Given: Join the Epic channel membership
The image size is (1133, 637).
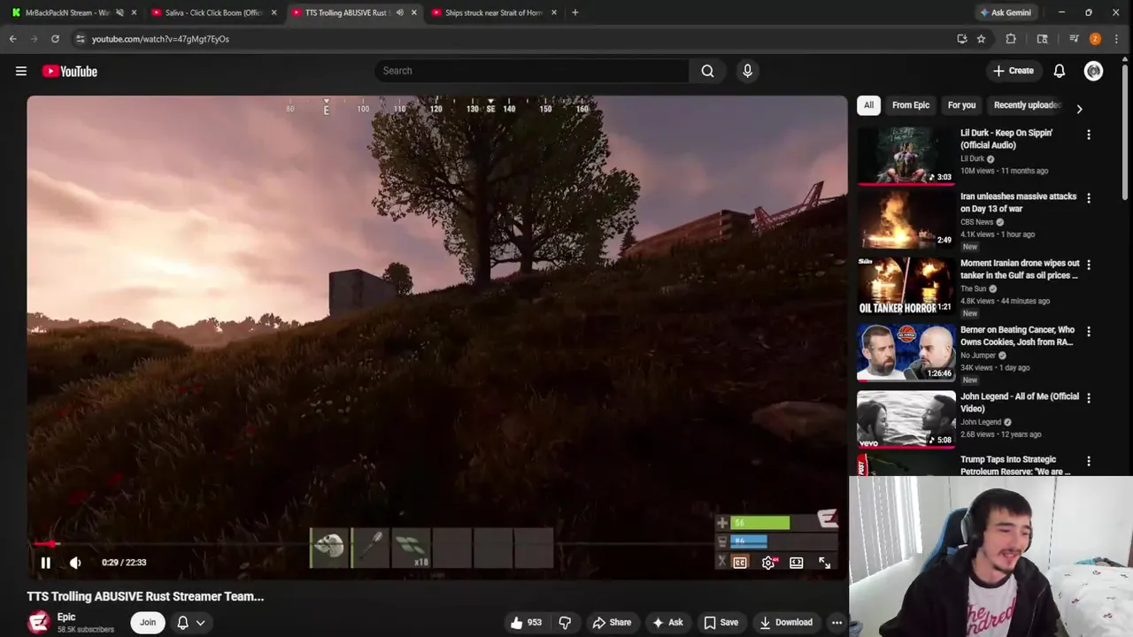Looking at the screenshot, I should [147, 623].
